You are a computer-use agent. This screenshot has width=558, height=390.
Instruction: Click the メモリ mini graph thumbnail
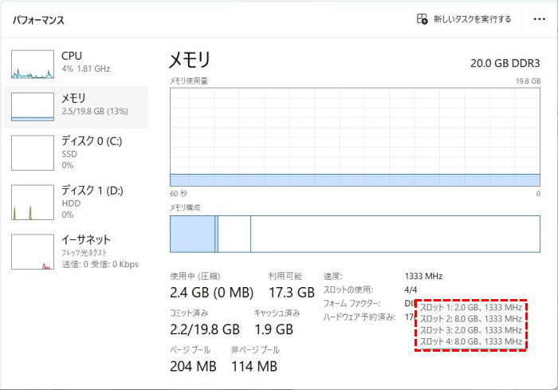pyautogui.click(x=33, y=107)
